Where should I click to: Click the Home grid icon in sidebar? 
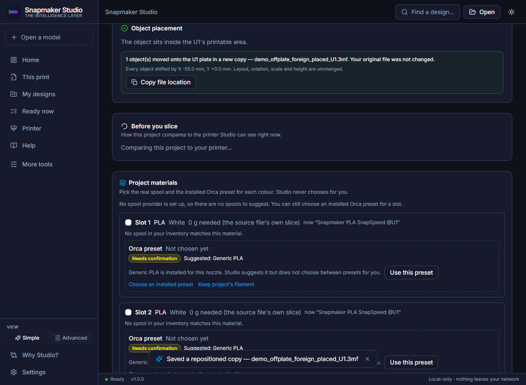click(x=14, y=60)
